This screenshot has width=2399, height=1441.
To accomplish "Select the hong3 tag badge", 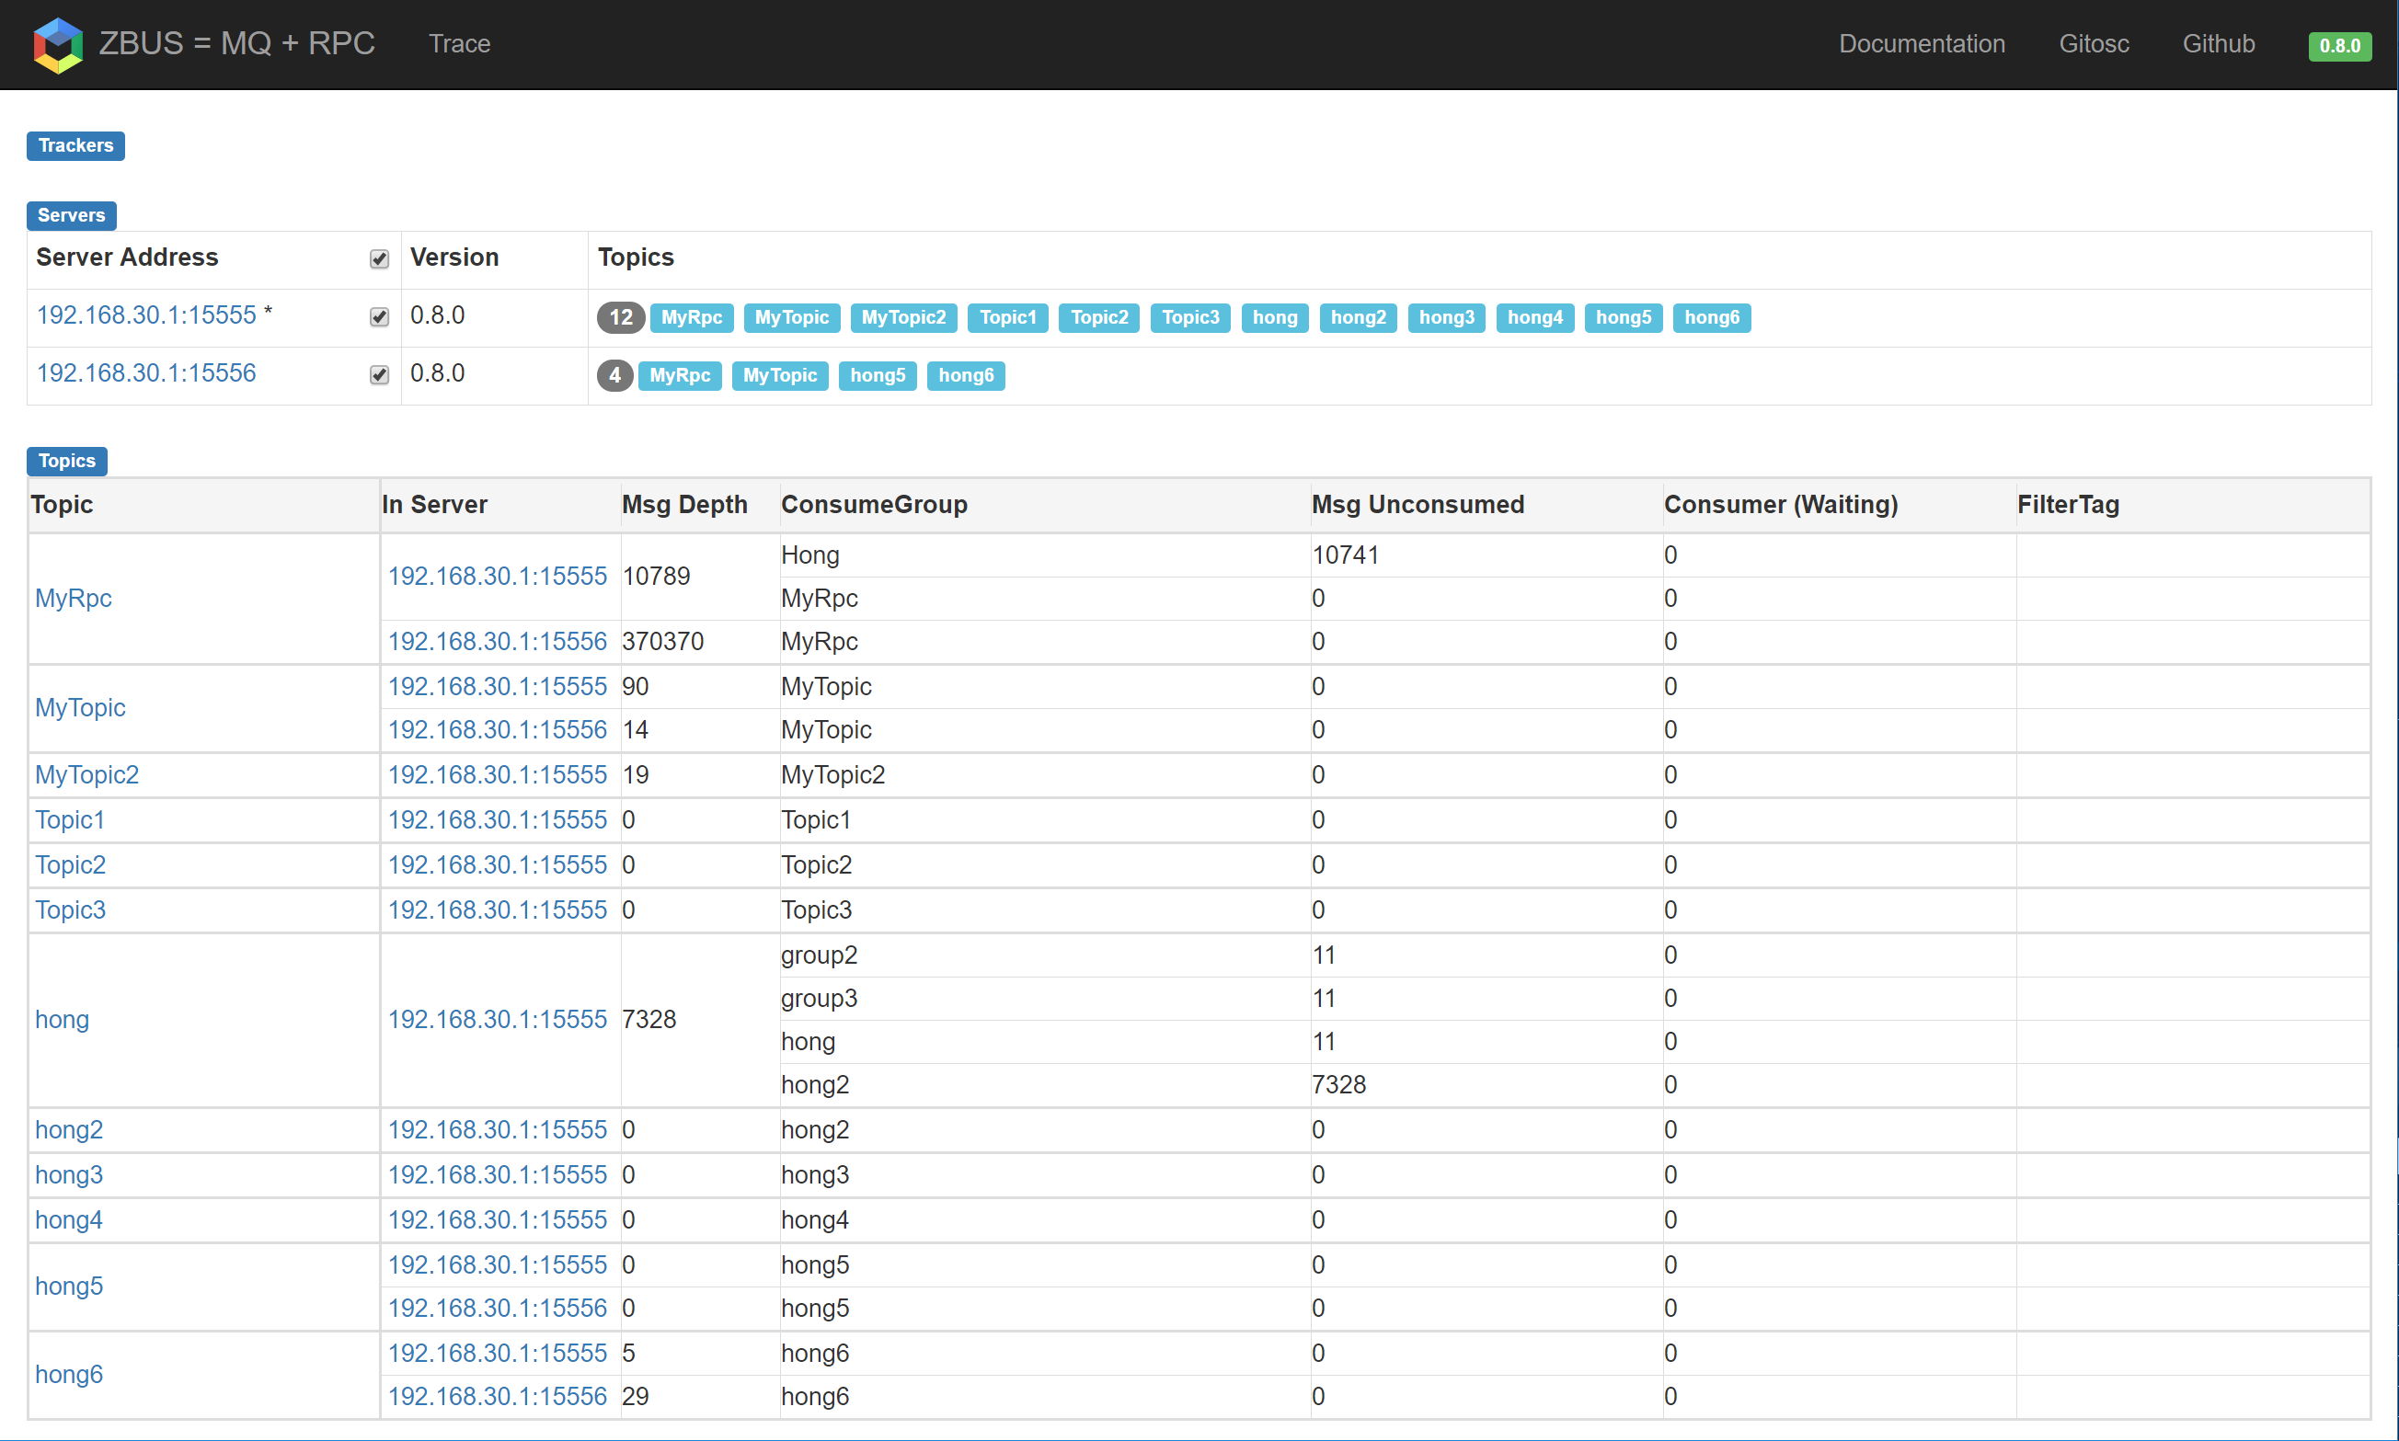I will click(x=1446, y=317).
